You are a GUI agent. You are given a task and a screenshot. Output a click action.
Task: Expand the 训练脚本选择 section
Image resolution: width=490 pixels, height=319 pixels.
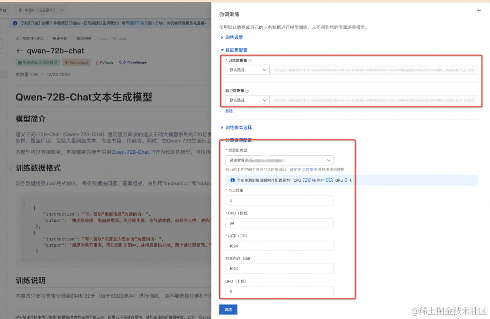[236, 128]
